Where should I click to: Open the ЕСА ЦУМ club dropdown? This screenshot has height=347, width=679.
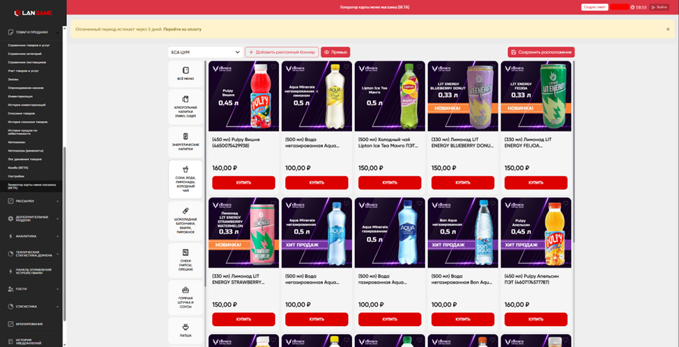point(205,52)
